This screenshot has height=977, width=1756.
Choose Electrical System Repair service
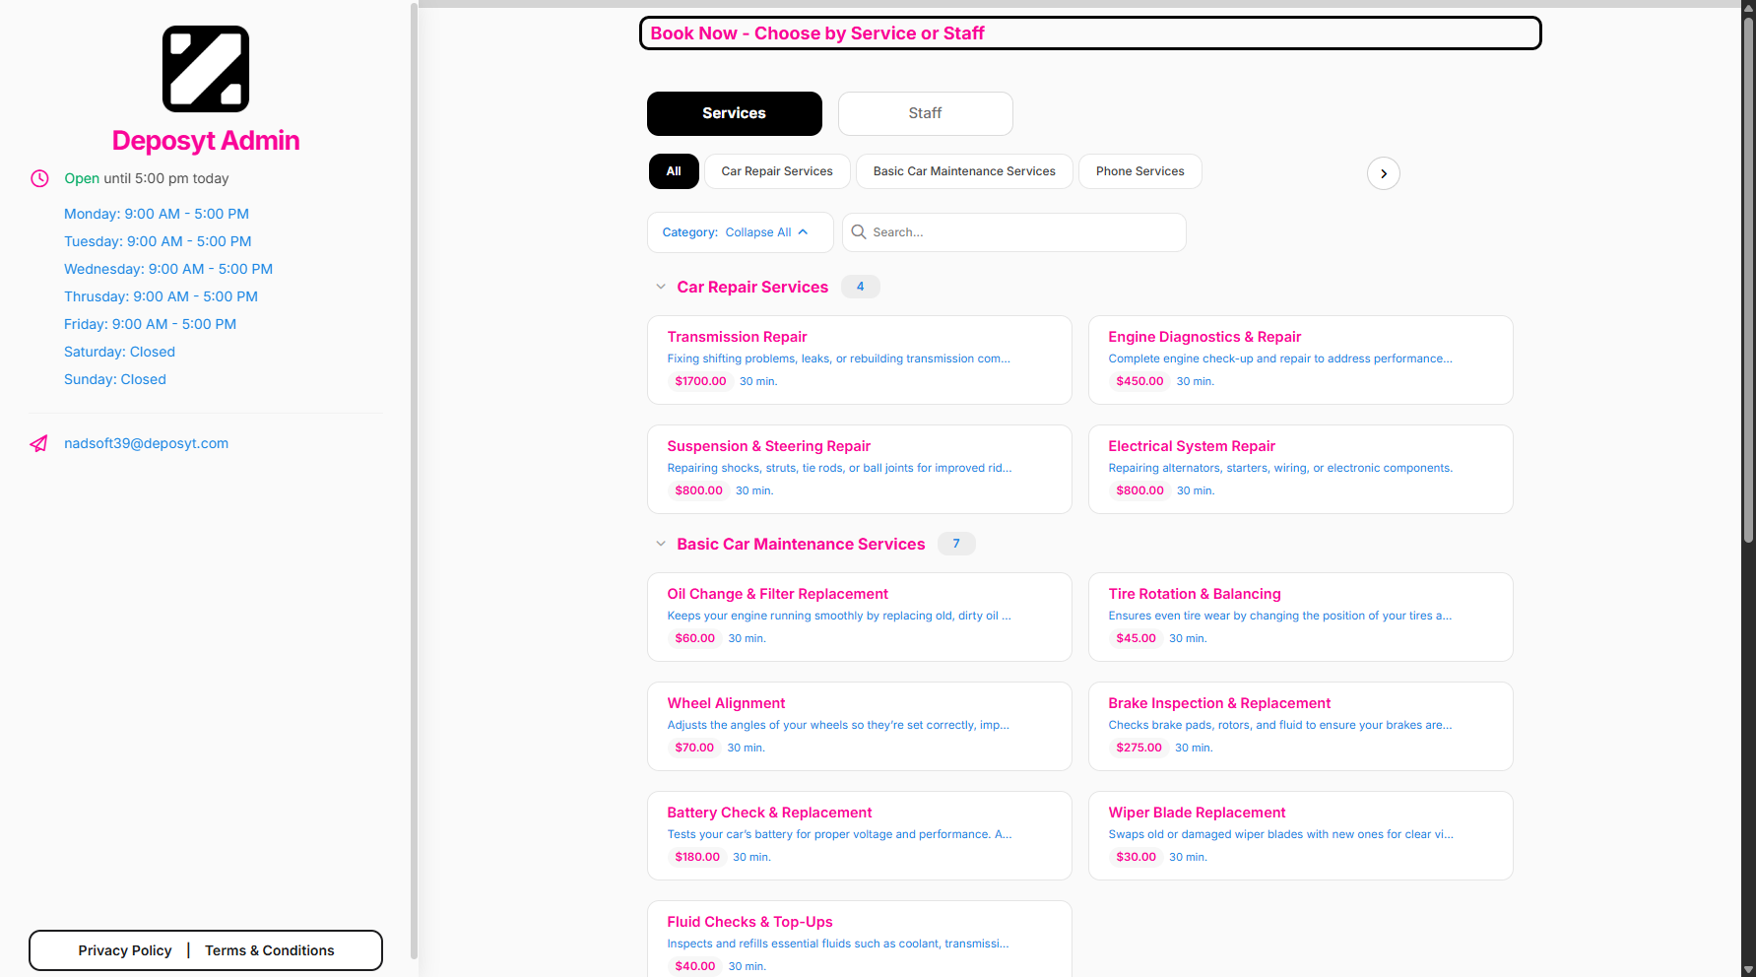(1300, 469)
